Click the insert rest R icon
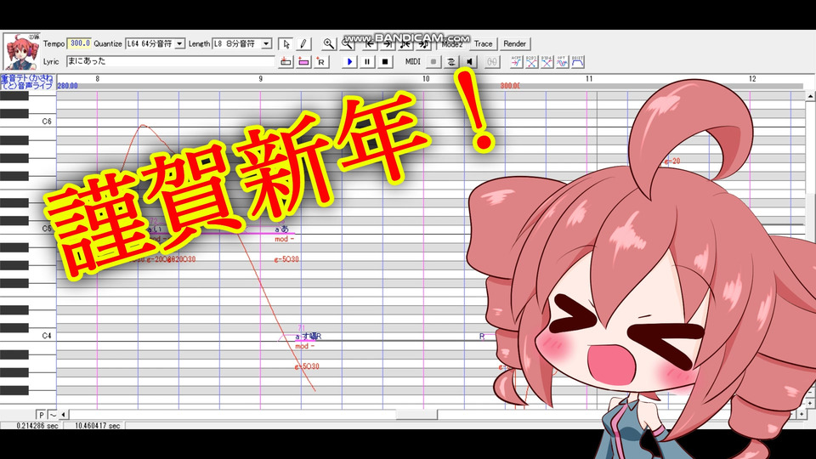Image resolution: width=816 pixels, height=459 pixels. 321,62
